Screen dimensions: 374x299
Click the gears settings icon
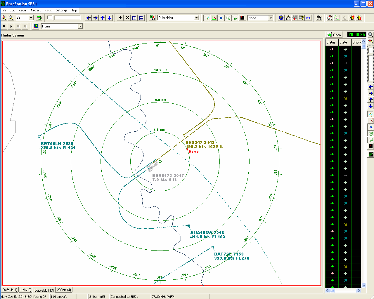coord(319,18)
